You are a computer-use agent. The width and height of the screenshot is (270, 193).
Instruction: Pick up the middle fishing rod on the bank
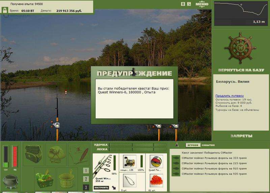(x=158, y=132)
